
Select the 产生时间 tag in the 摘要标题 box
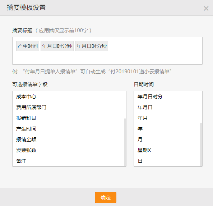point(28,46)
